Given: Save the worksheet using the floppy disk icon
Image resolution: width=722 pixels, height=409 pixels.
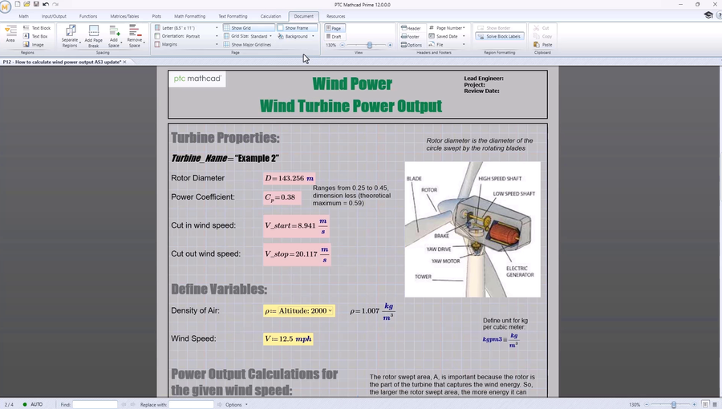Looking at the screenshot, I should pyautogui.click(x=36, y=4).
